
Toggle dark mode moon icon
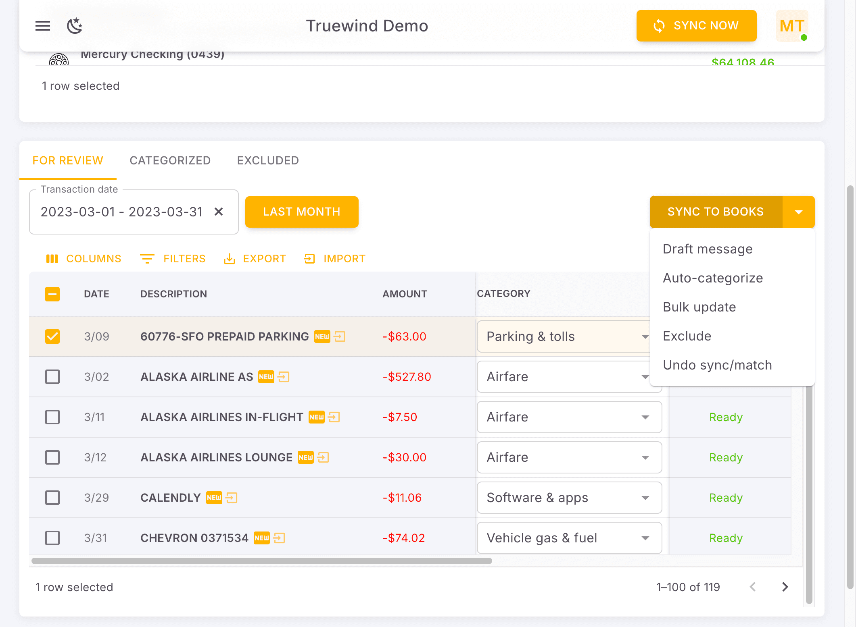click(75, 26)
